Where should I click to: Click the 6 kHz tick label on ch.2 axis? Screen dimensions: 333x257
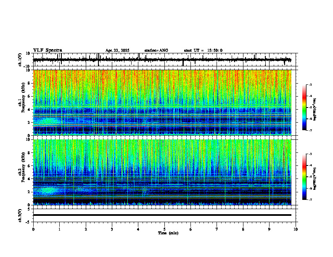pos(30,166)
